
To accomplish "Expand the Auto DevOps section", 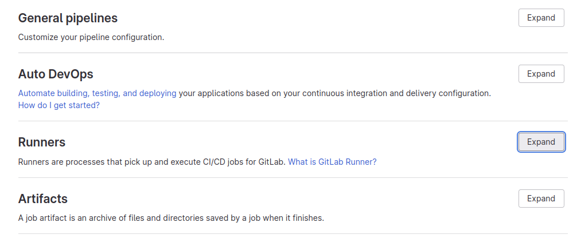I will click(x=541, y=74).
